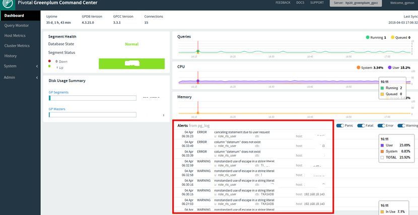Viewport: 418px width, 215px height.
Task: Select the 06:30:15 warning alert row
Action: coord(253,192)
